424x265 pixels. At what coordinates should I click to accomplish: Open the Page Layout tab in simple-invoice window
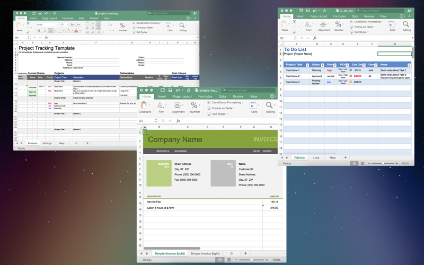click(182, 96)
